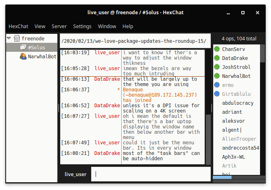The width and height of the screenshot is (271, 190).
Task: Select NarwhalBot in the user list
Action: (236, 76)
